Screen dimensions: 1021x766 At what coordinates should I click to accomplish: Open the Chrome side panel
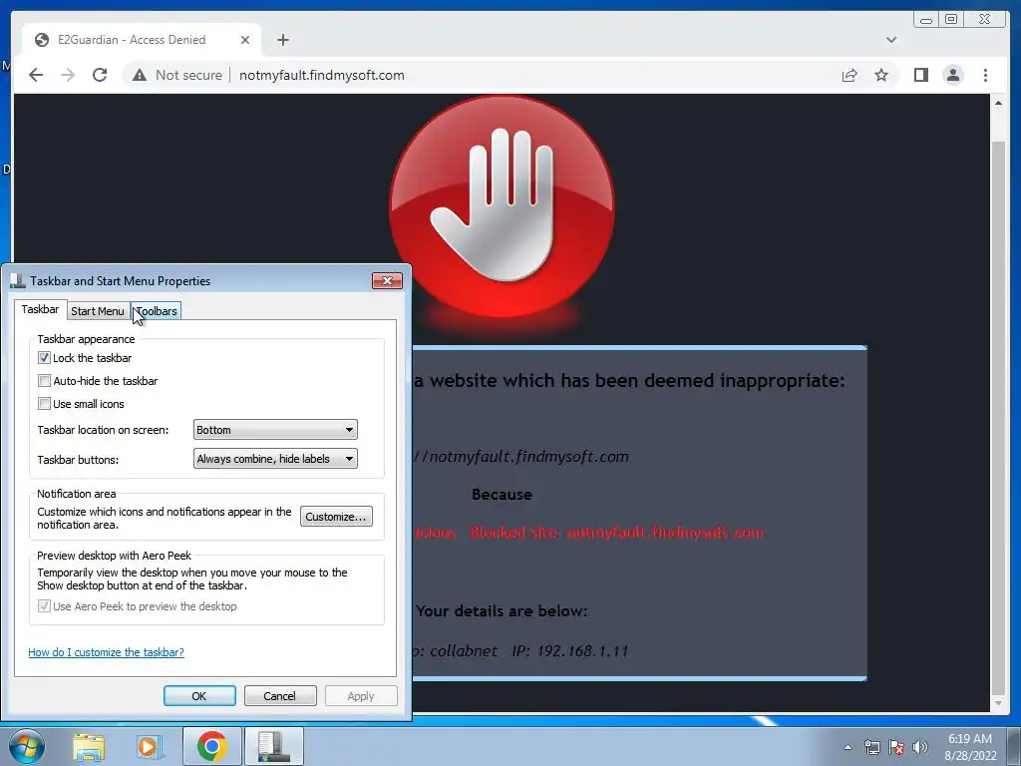pos(920,76)
